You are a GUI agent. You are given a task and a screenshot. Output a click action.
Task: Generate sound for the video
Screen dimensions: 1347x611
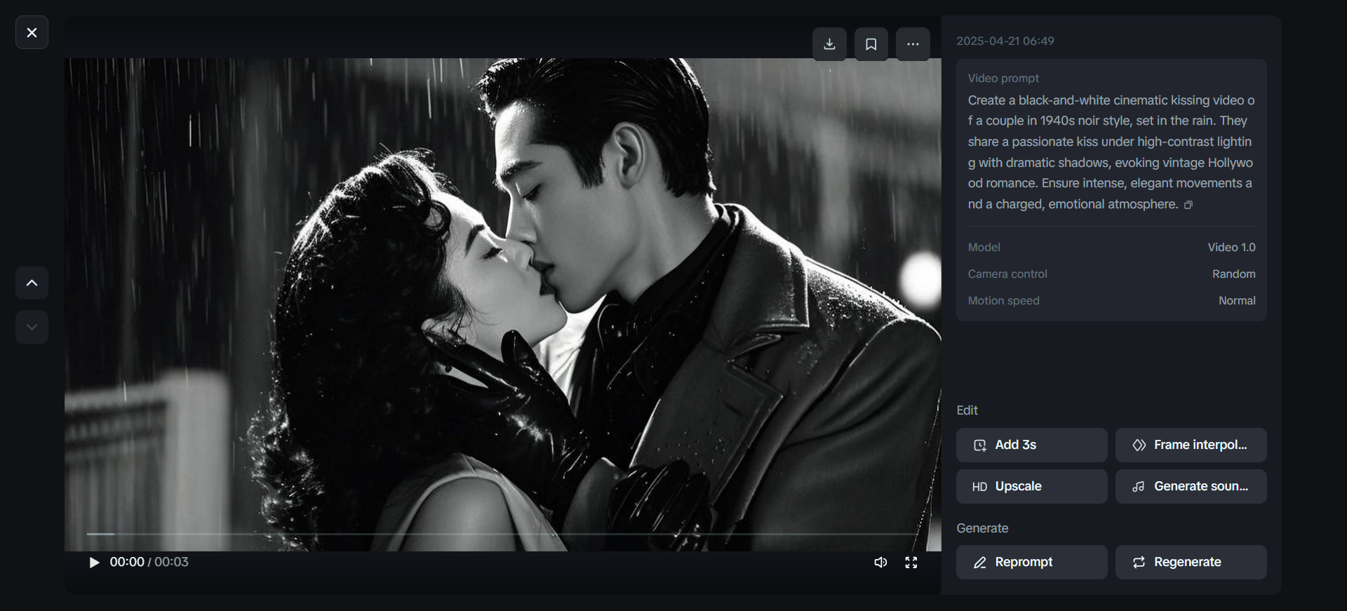coord(1191,486)
